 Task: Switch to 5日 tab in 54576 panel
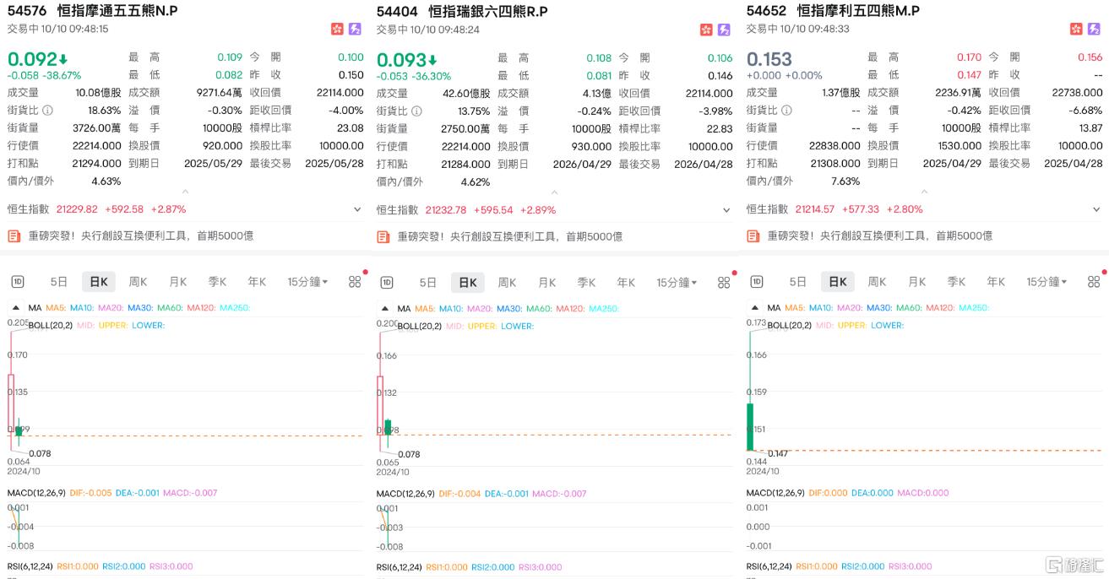coord(59,282)
